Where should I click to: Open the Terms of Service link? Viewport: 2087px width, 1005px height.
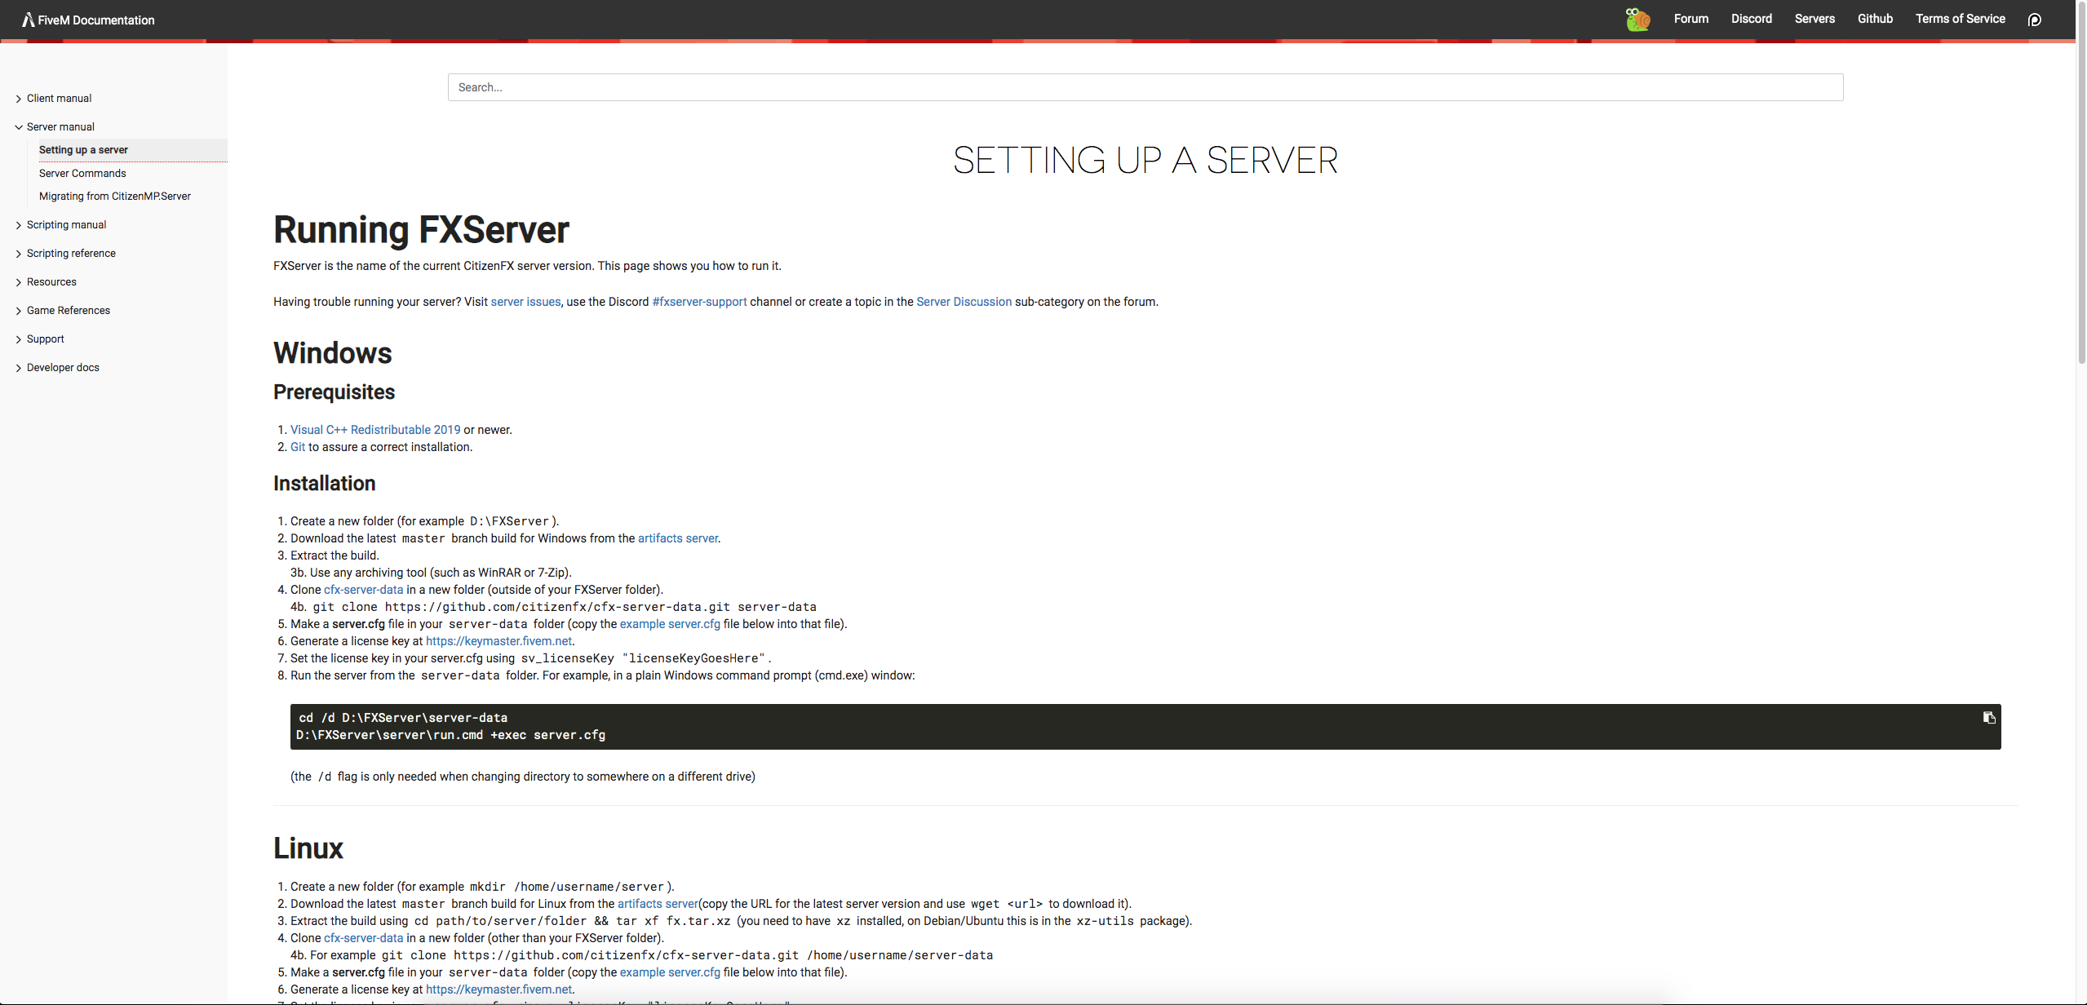(x=1960, y=19)
